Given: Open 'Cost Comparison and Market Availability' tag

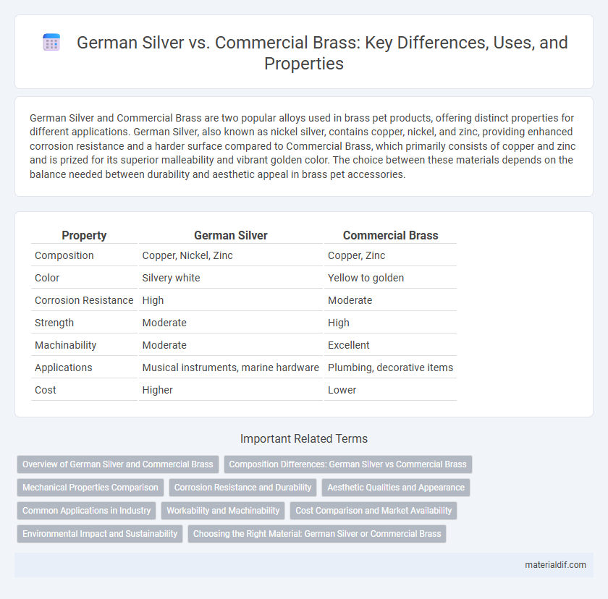Looking at the screenshot, I should tap(373, 511).
